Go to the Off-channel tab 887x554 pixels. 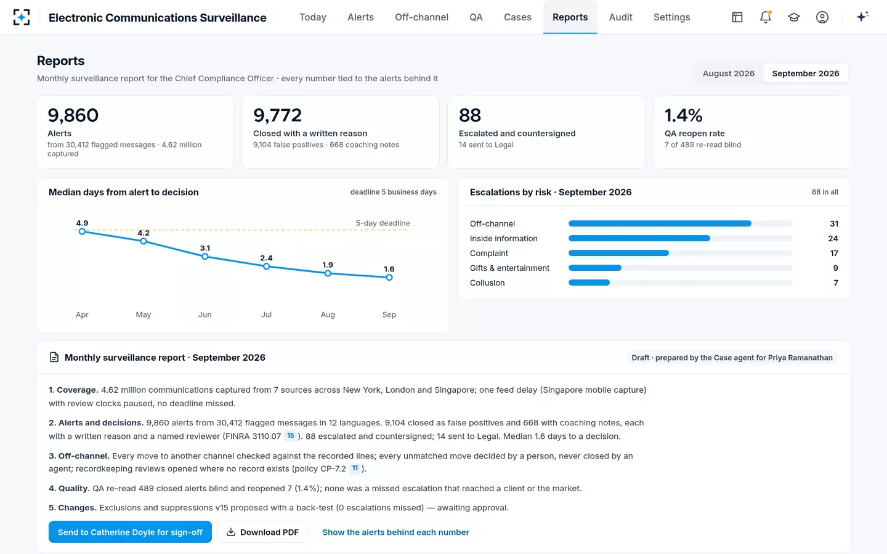tap(422, 17)
